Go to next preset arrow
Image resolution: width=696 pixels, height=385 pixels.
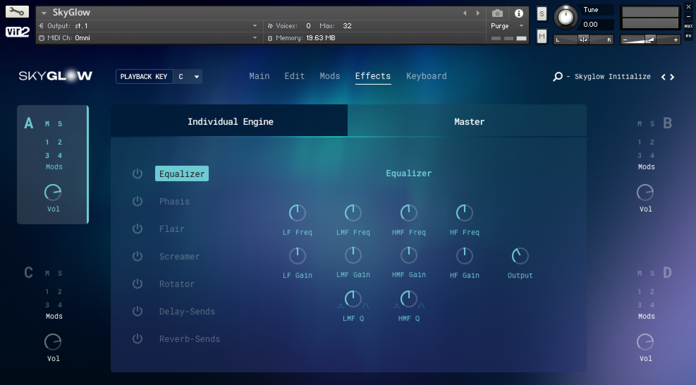(672, 77)
